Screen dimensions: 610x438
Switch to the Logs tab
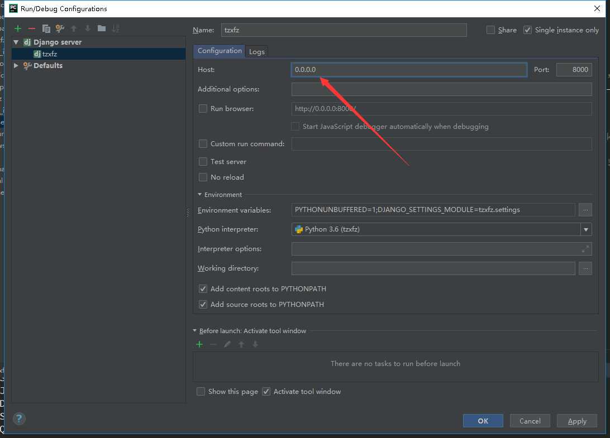pos(257,52)
